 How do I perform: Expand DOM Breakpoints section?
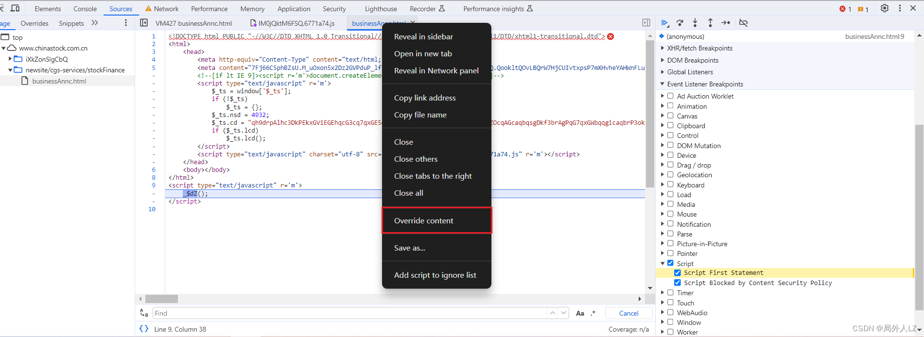pos(662,60)
